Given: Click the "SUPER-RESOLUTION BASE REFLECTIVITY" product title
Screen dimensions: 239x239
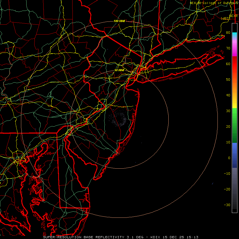Looking at the screenshot, I should 84,237.
